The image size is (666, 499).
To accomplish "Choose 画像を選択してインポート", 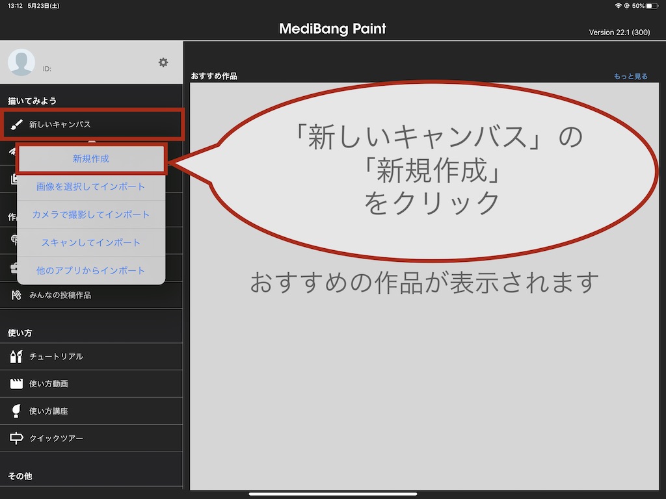I will click(91, 186).
